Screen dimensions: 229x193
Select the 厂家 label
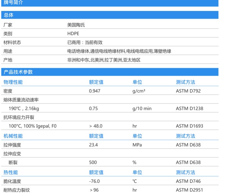pyautogui.click(x=8, y=25)
